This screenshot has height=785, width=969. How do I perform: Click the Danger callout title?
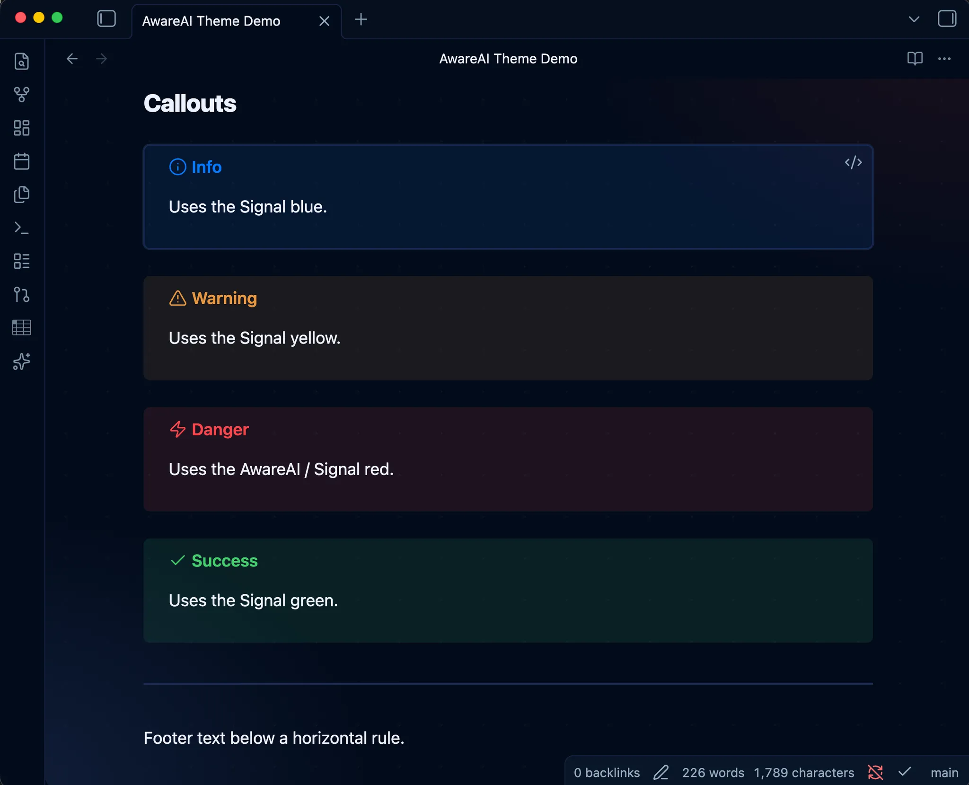click(x=220, y=430)
